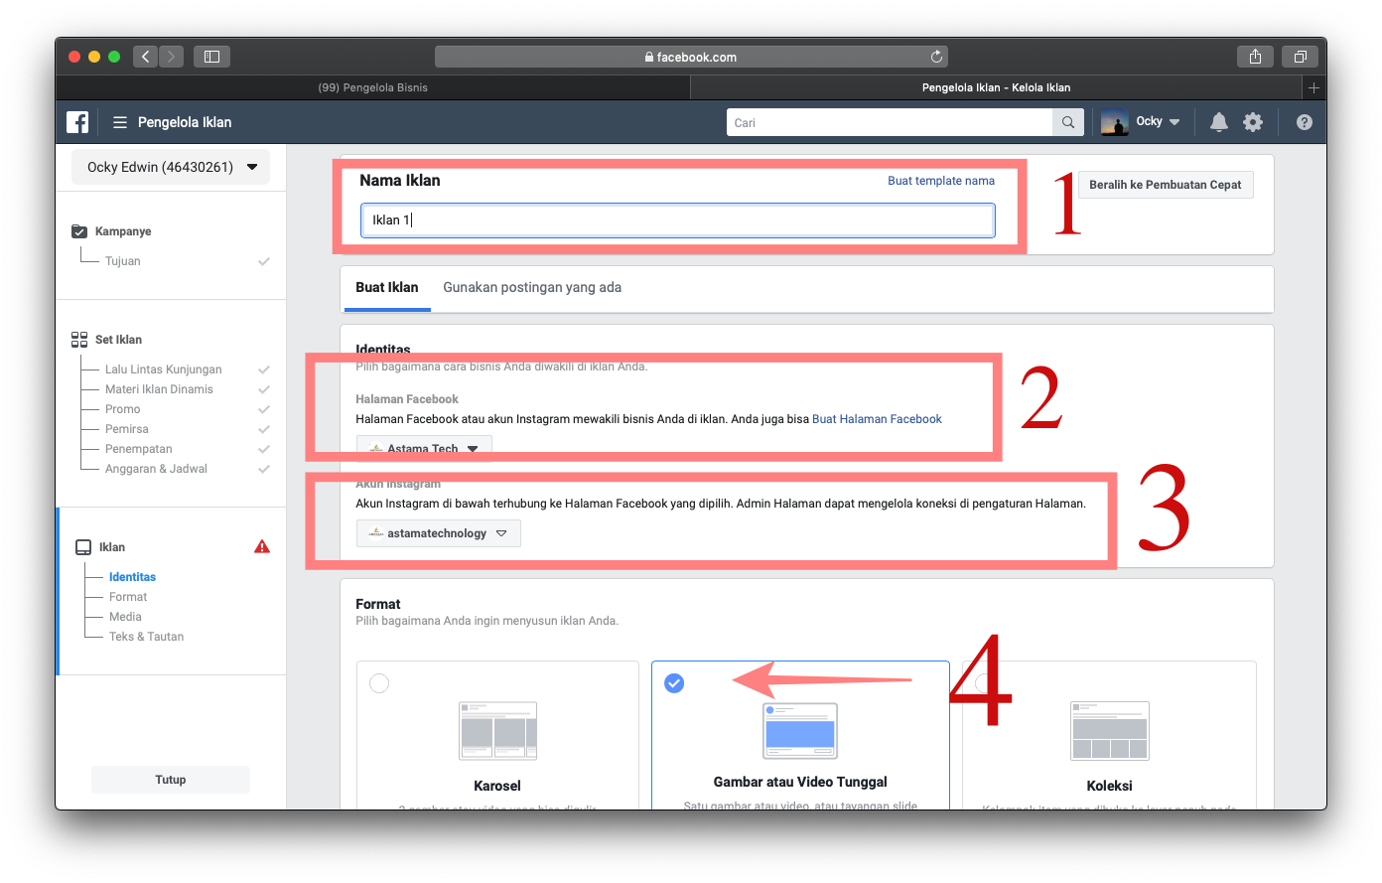The image size is (1382, 883).
Task: Switch to the Pengelola Iklan - Kelola Iklan tab
Action: click(x=996, y=87)
